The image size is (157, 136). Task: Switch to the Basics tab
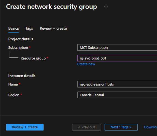14,29
